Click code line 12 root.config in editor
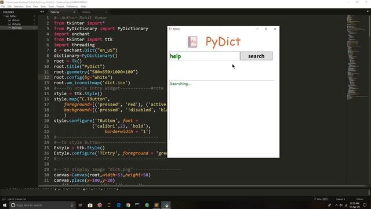 click(x=83, y=77)
